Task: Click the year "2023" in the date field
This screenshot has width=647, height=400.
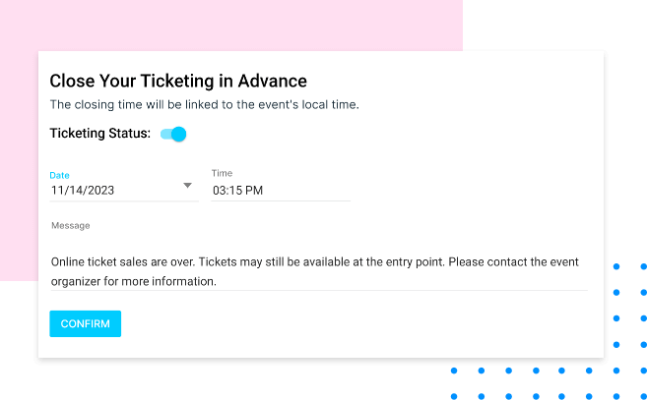Action: pos(99,191)
